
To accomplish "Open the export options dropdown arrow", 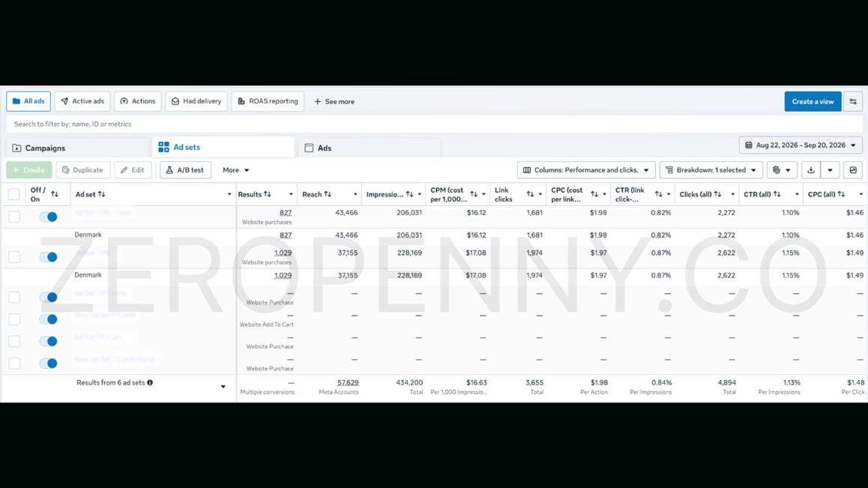I will pyautogui.click(x=830, y=170).
